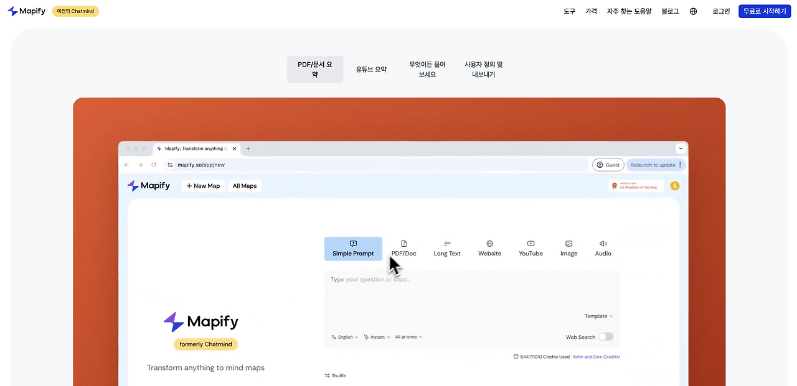Image resolution: width=797 pixels, height=386 pixels.
Task: Click the site info icon beside mapify.so URL
Action: point(170,165)
